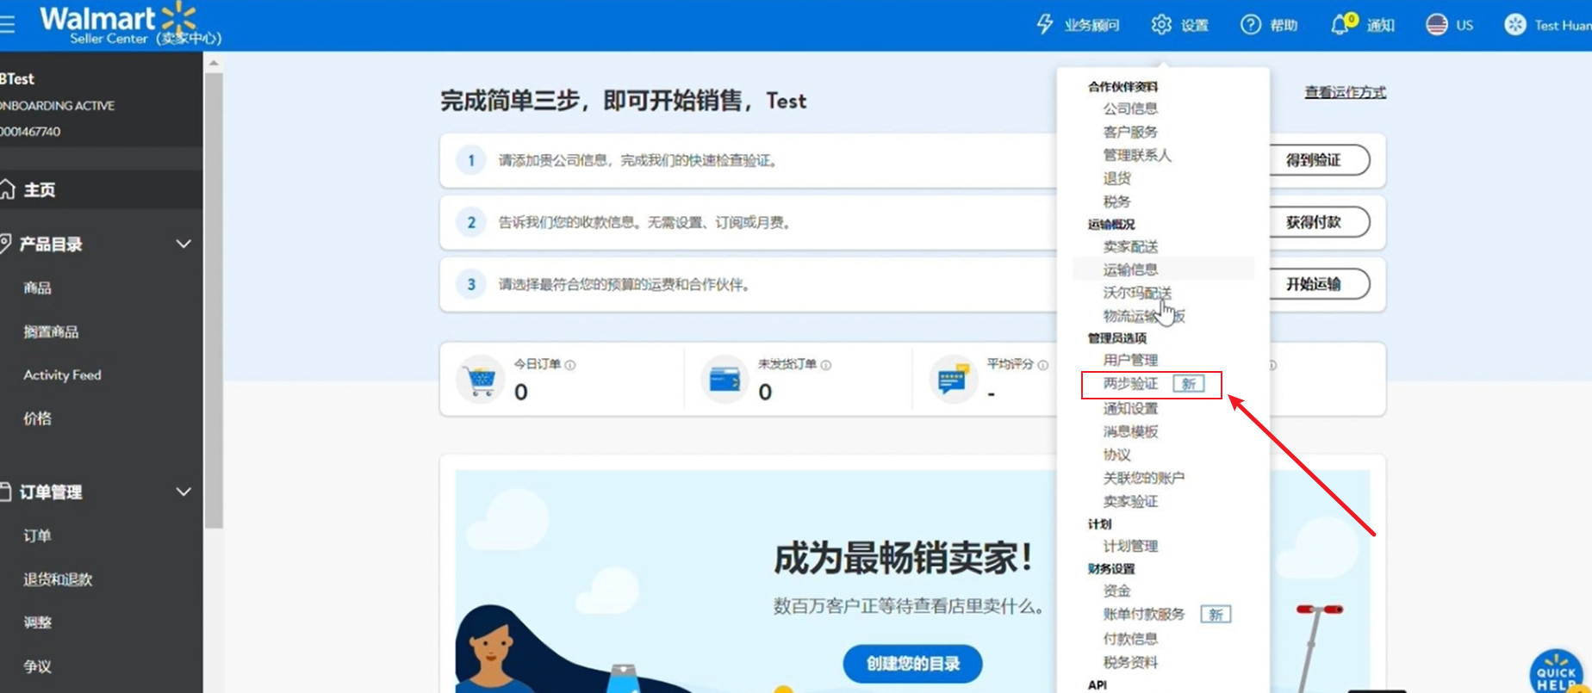
Task: Open the 查看运作方式 link
Action: (x=1345, y=92)
